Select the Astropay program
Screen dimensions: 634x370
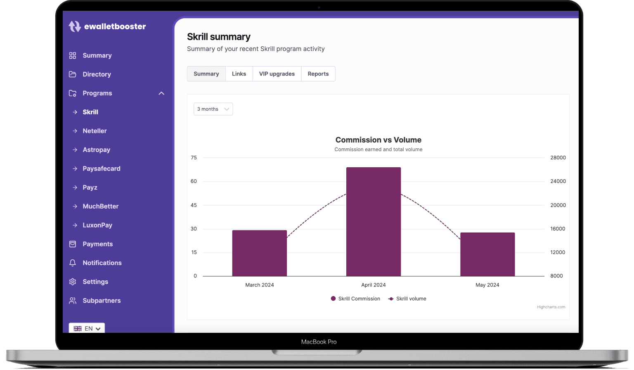(96, 150)
